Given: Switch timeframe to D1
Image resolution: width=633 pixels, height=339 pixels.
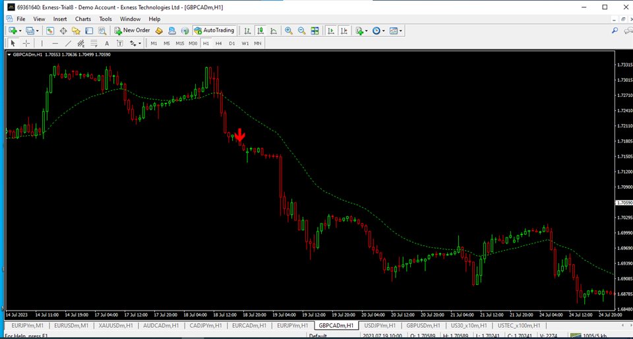Looking at the screenshot, I should [231, 43].
